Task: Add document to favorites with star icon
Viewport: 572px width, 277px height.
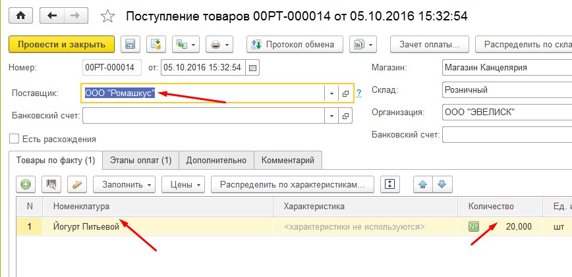Action: 107,16
